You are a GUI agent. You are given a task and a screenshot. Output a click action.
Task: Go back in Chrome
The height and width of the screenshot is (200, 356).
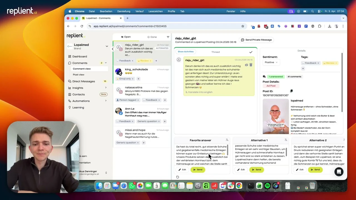point(68,26)
